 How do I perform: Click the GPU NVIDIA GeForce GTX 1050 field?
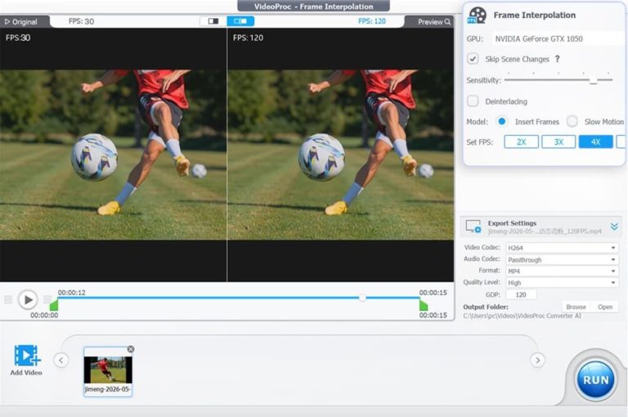[558, 39]
